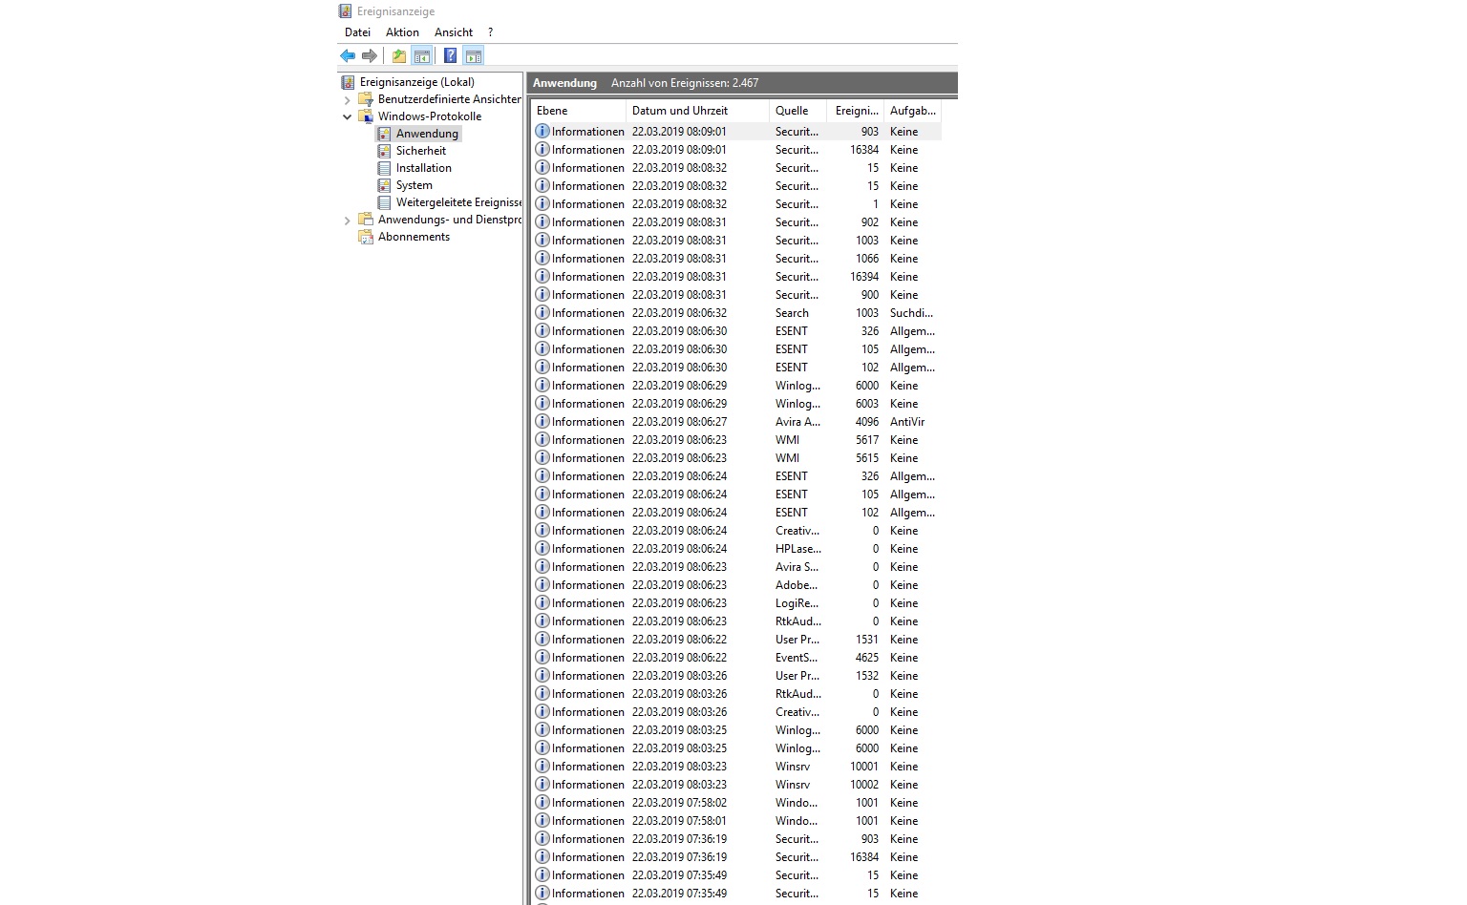Open the blue help toolbar icon
1467x905 pixels.
click(x=450, y=56)
